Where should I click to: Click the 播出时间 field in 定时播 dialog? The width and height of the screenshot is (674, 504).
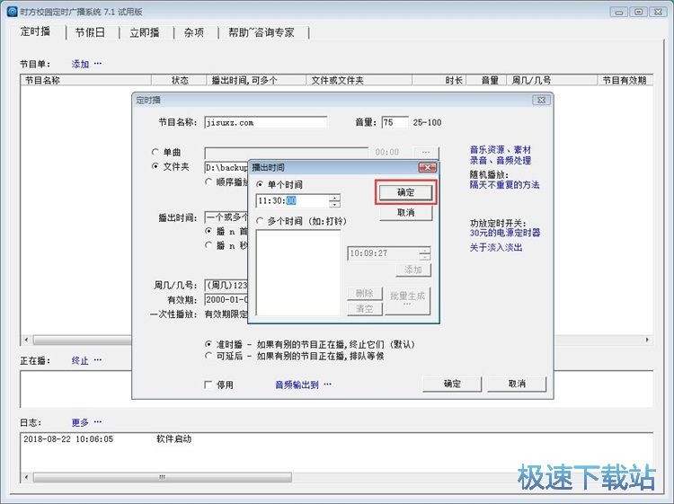227,217
